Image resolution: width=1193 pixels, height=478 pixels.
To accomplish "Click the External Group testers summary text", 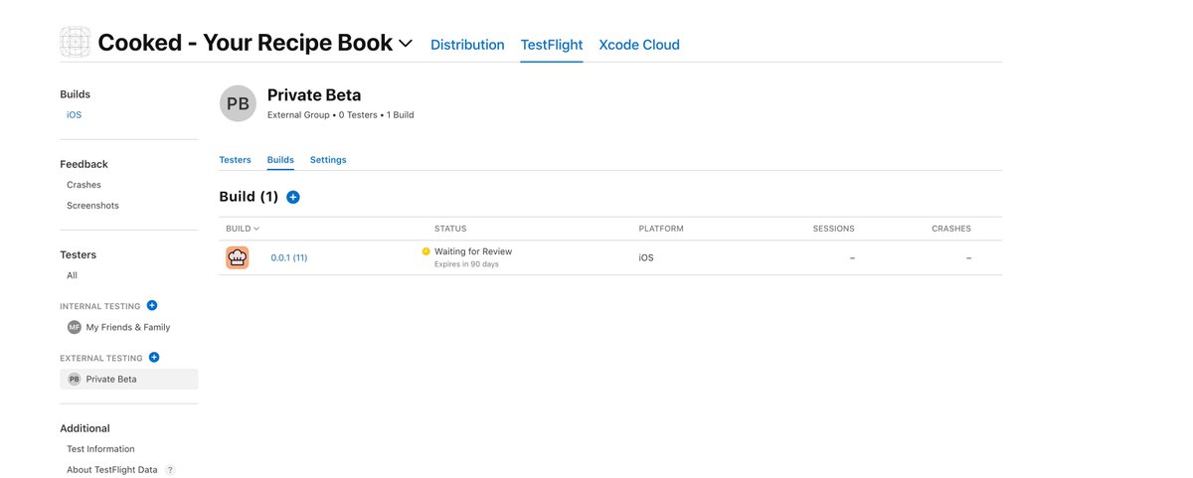I will pyautogui.click(x=341, y=115).
